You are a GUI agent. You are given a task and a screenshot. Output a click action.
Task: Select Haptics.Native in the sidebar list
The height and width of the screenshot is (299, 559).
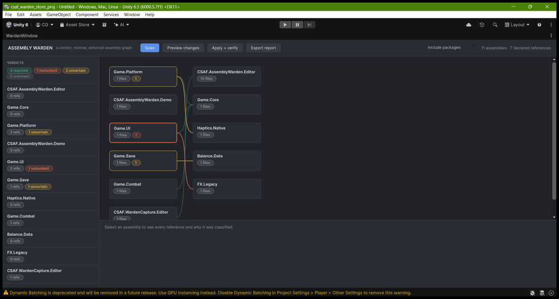(x=51, y=202)
